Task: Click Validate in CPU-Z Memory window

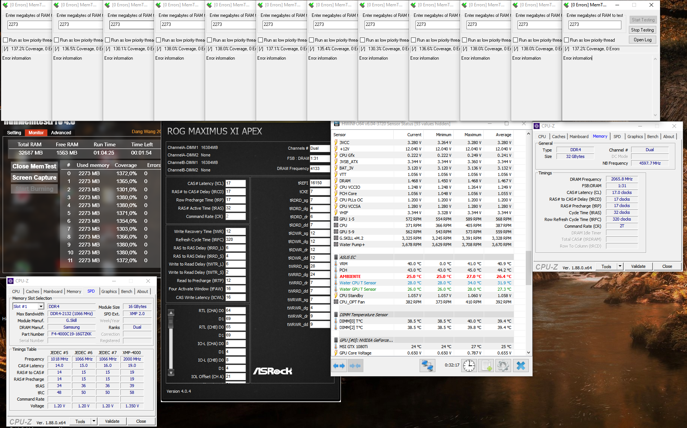Action: tap(638, 266)
